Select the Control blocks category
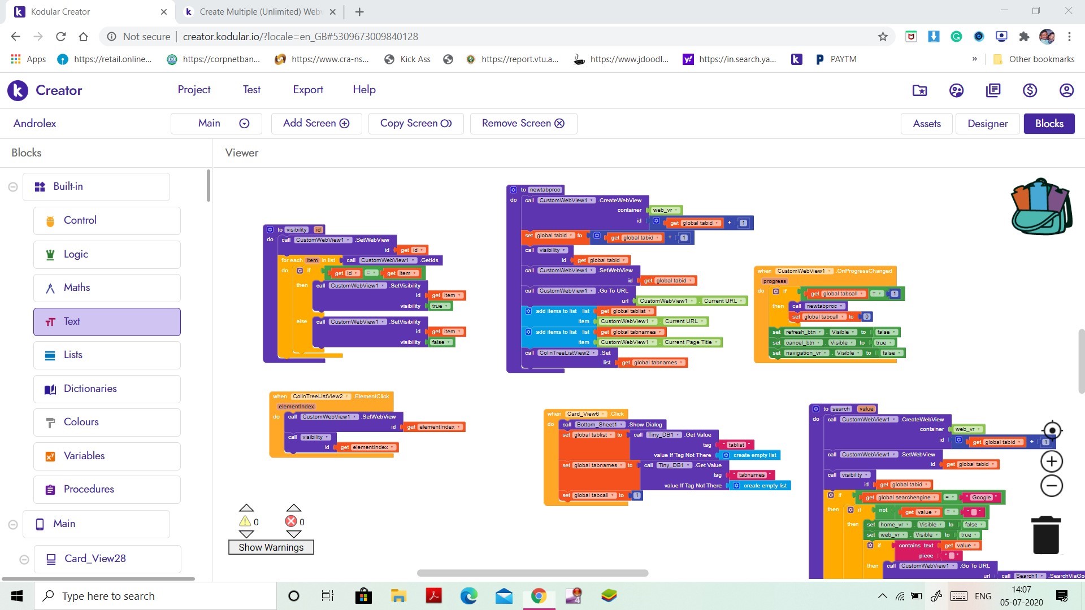Viewport: 1085px width, 610px height. point(107,221)
